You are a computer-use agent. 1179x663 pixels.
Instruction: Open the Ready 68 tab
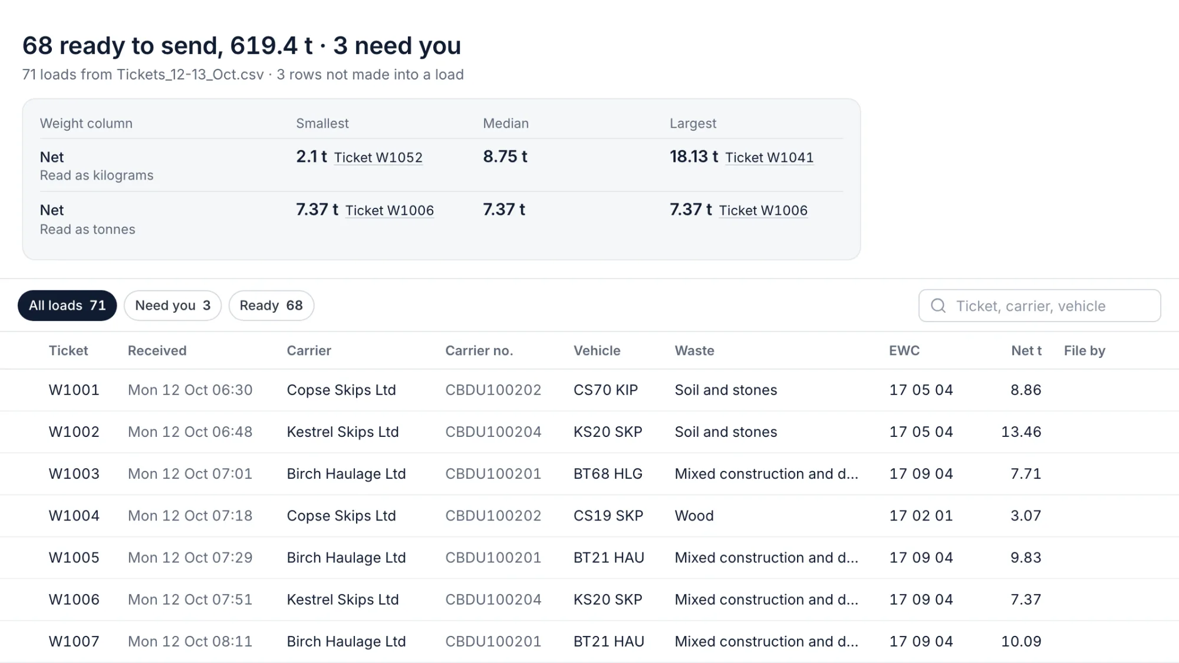(x=271, y=306)
